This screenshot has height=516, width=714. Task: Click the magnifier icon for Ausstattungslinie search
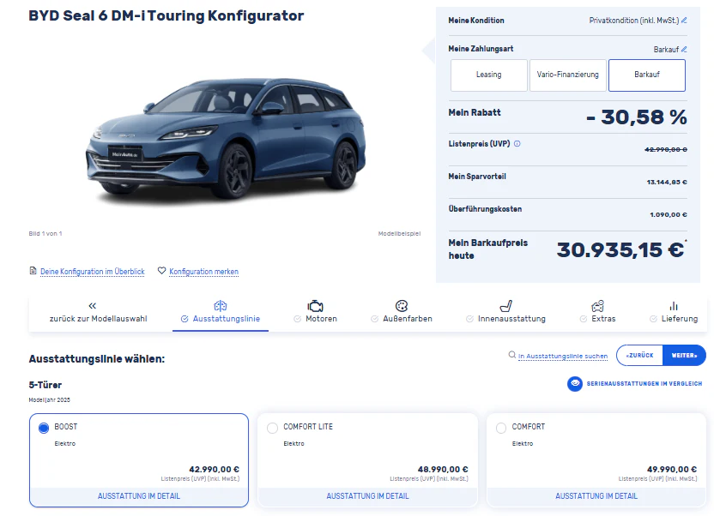tap(512, 355)
